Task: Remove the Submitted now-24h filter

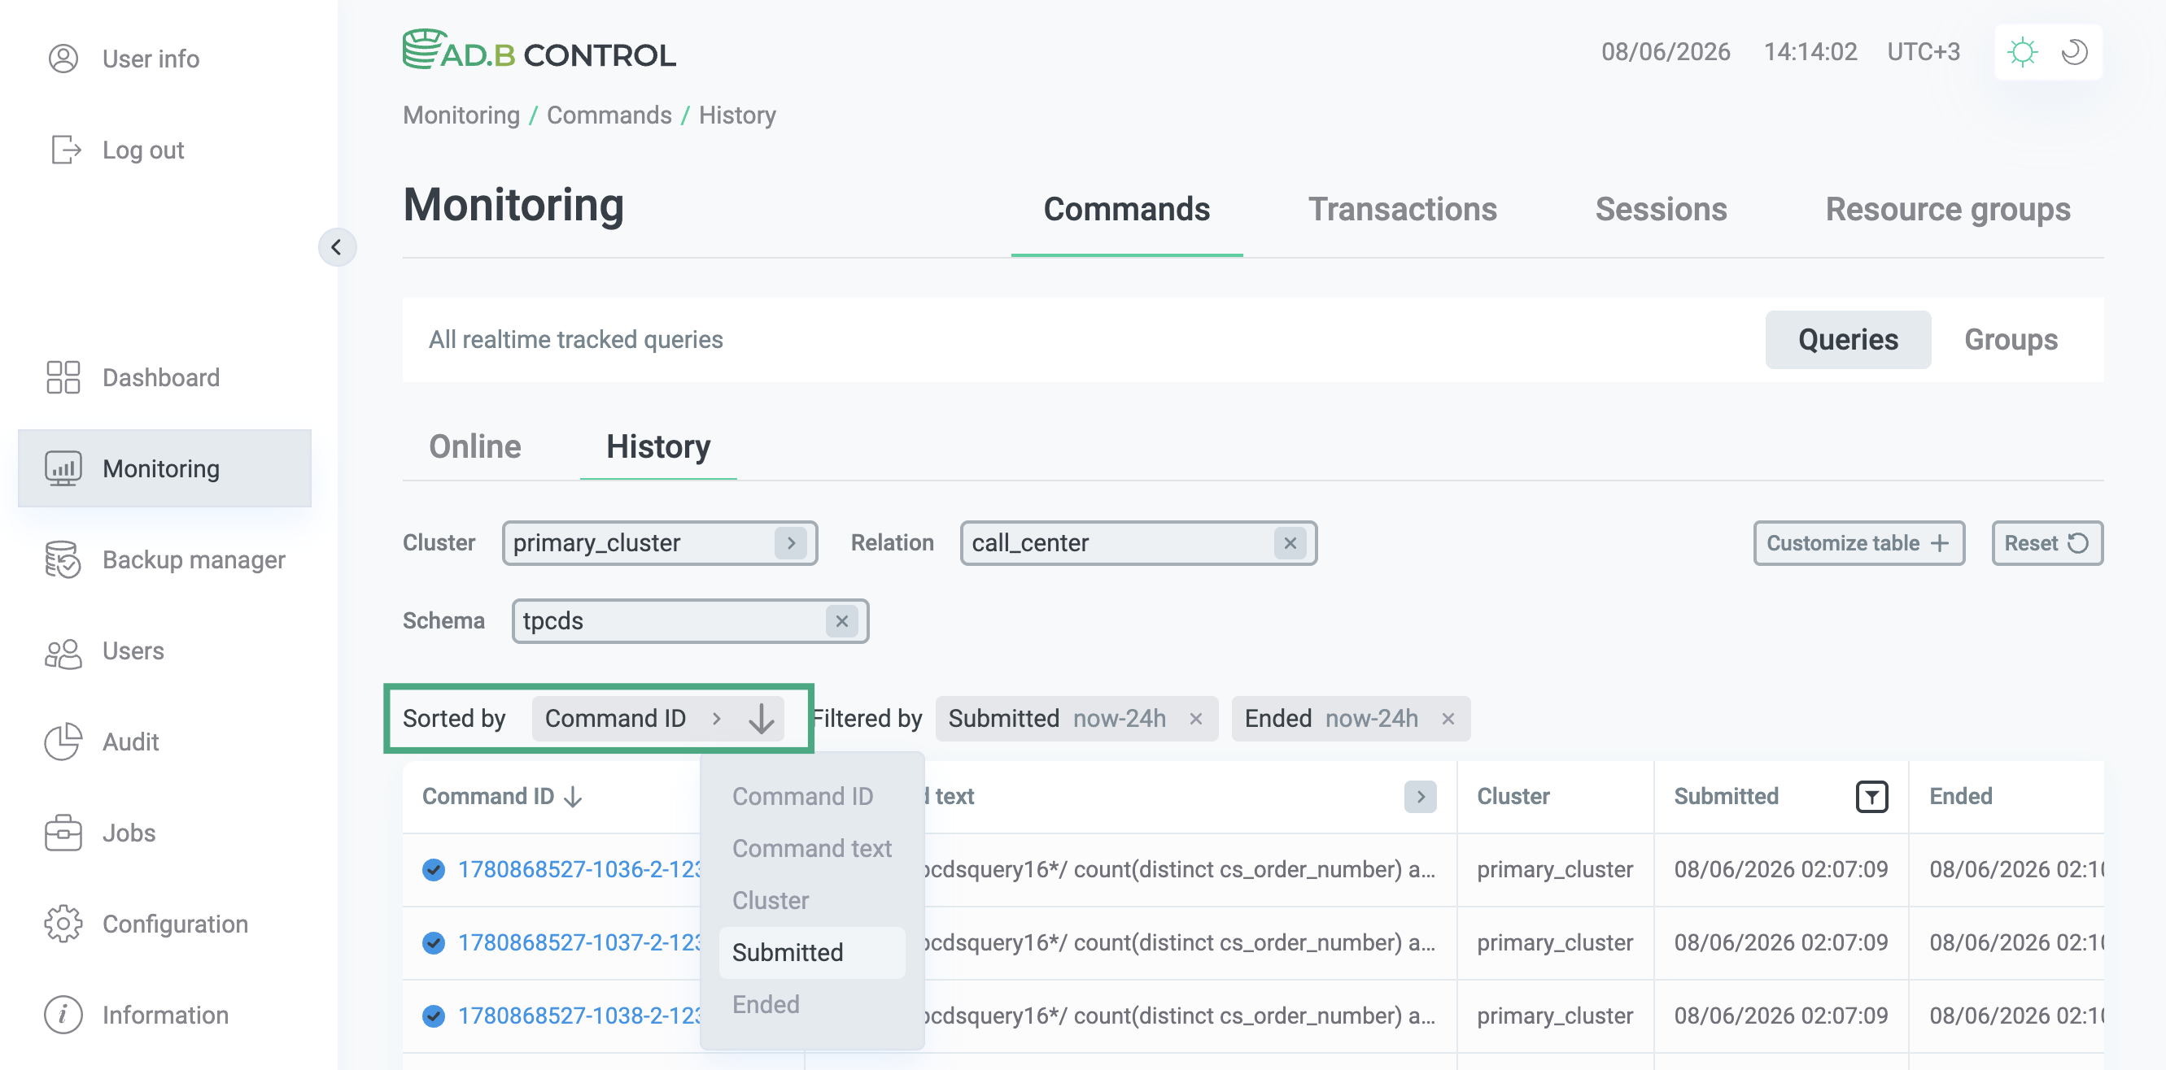Action: [x=1194, y=719]
